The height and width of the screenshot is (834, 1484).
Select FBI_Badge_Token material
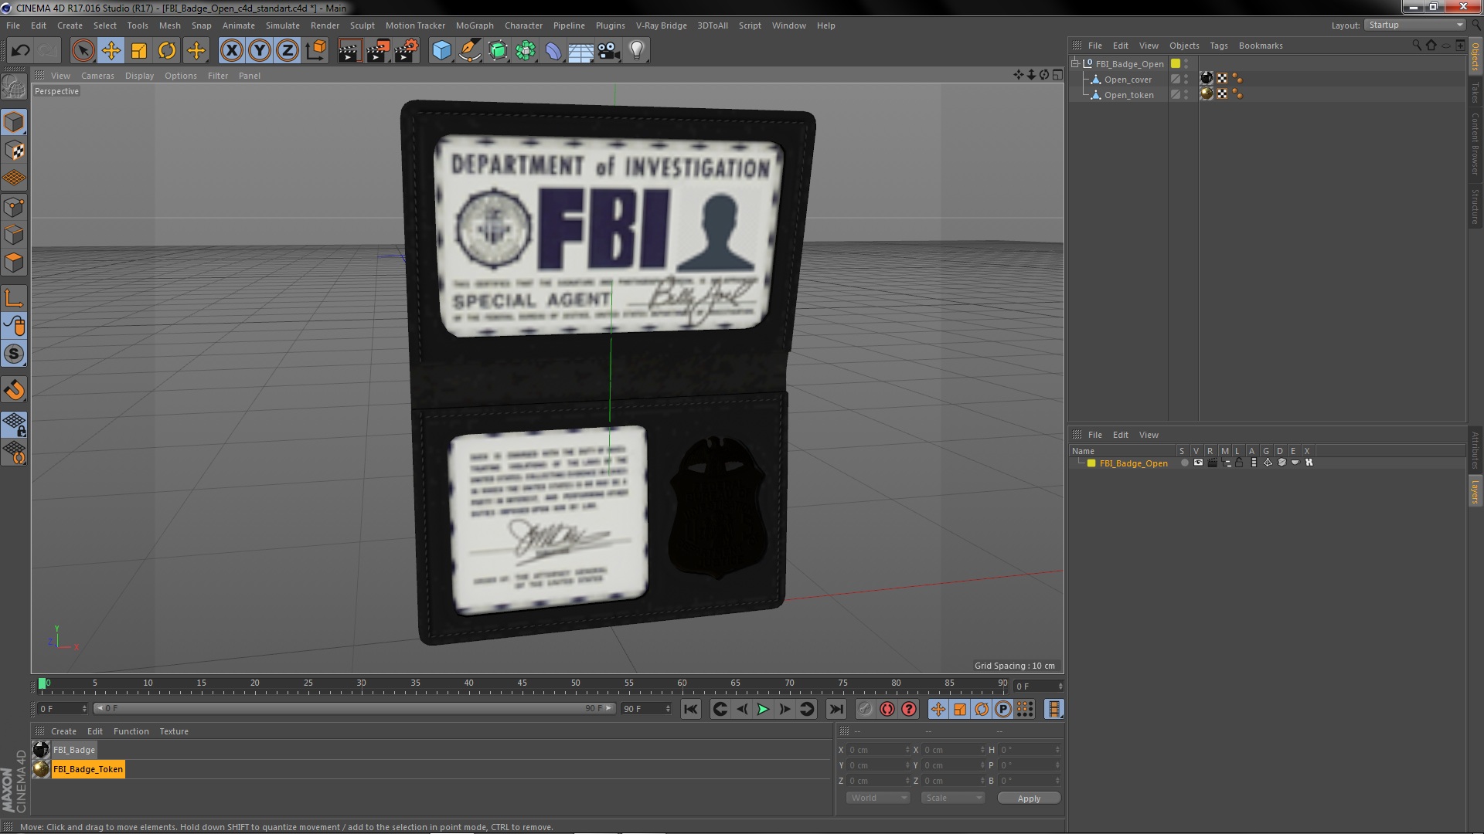[87, 769]
